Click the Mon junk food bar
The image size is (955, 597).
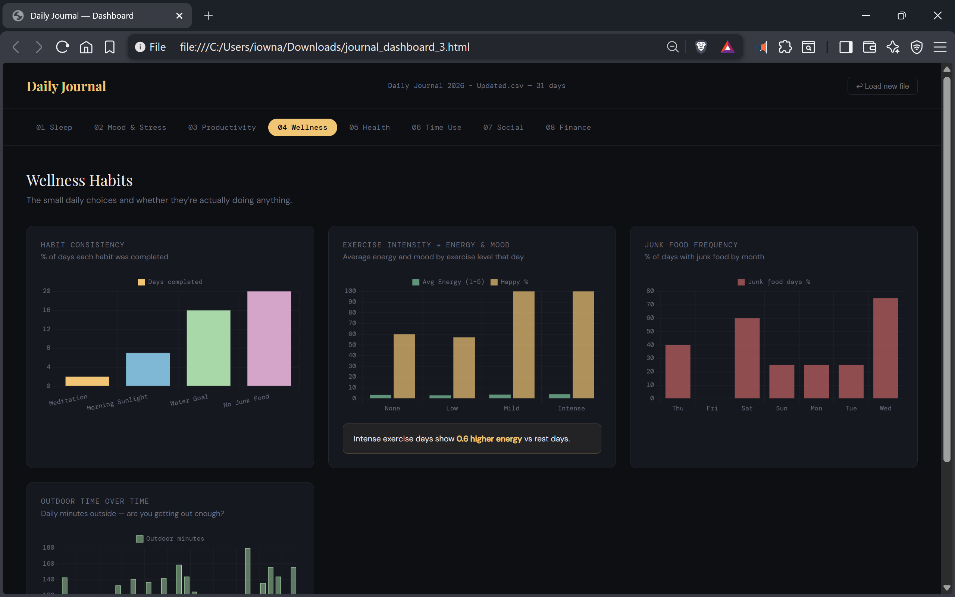click(x=817, y=381)
